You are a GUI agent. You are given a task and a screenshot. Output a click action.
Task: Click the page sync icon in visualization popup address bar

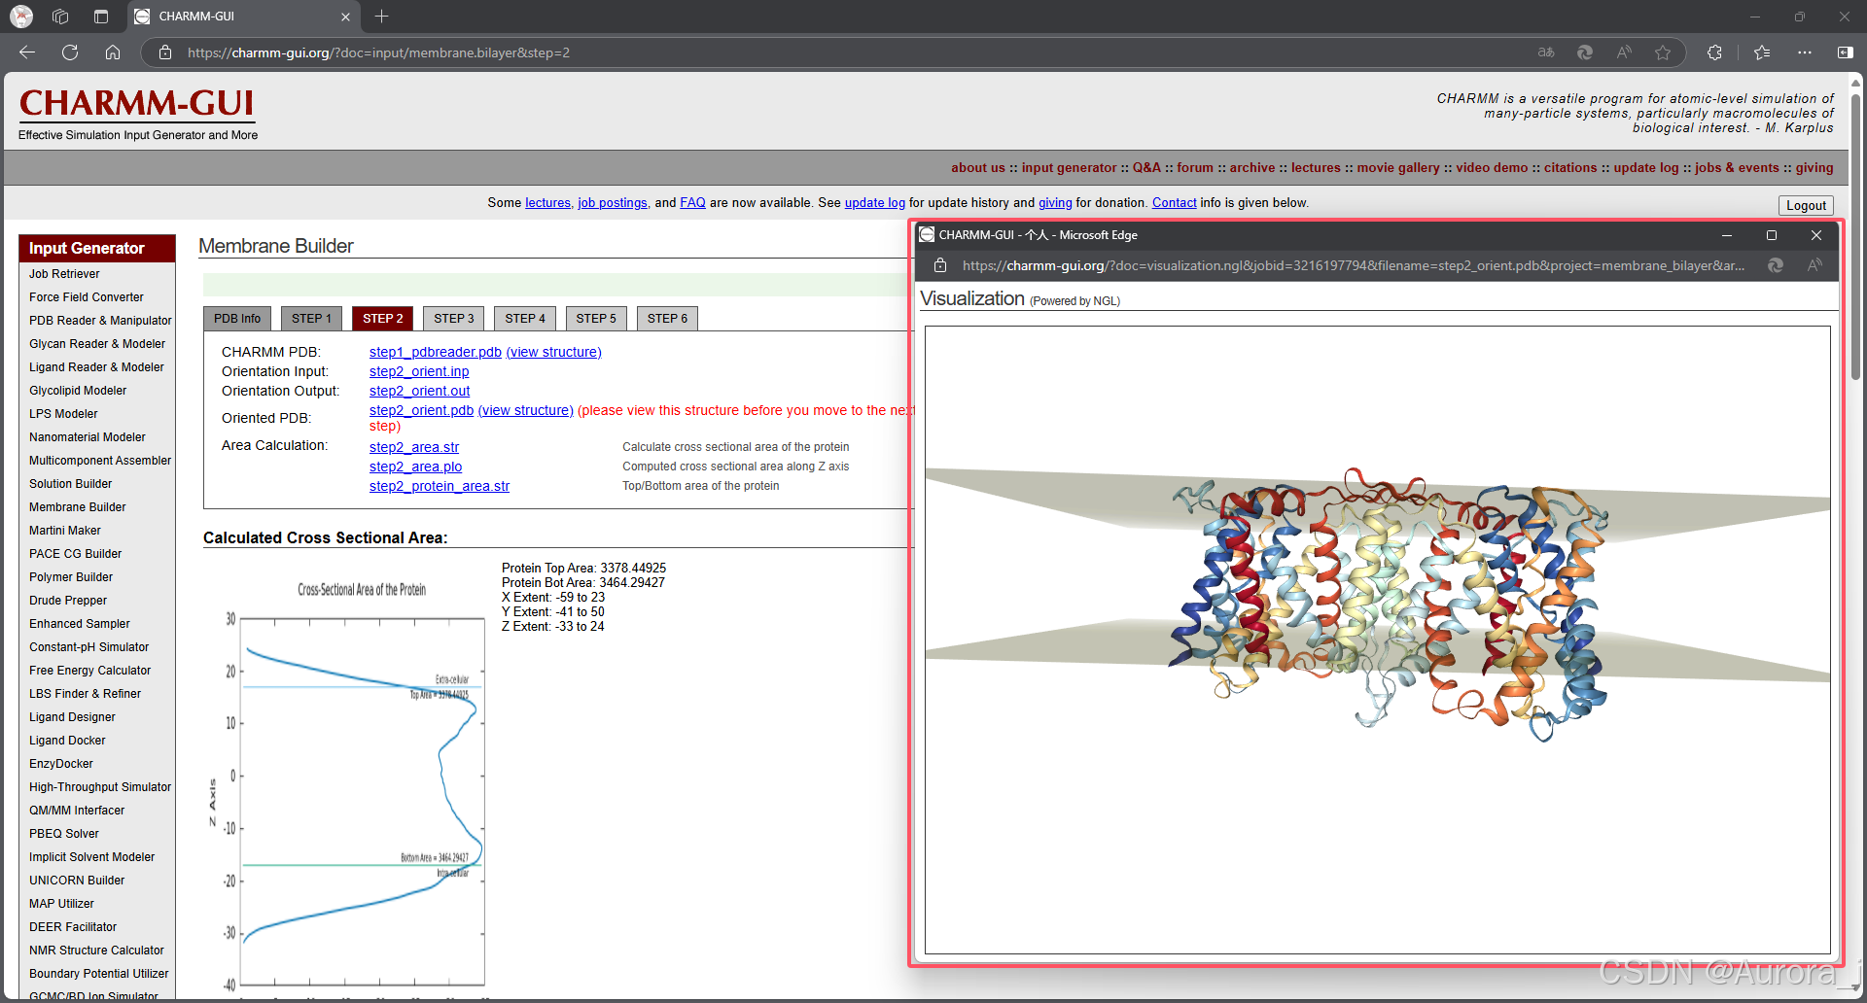pyautogui.click(x=1776, y=265)
